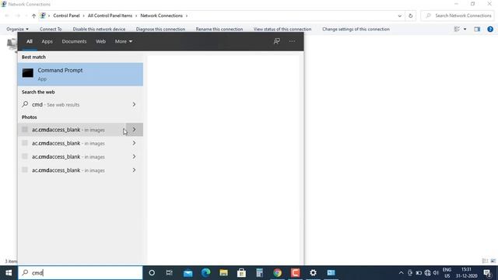The image size is (498, 280).
Task: Open Microsoft Store from the taskbar
Action: (241, 273)
